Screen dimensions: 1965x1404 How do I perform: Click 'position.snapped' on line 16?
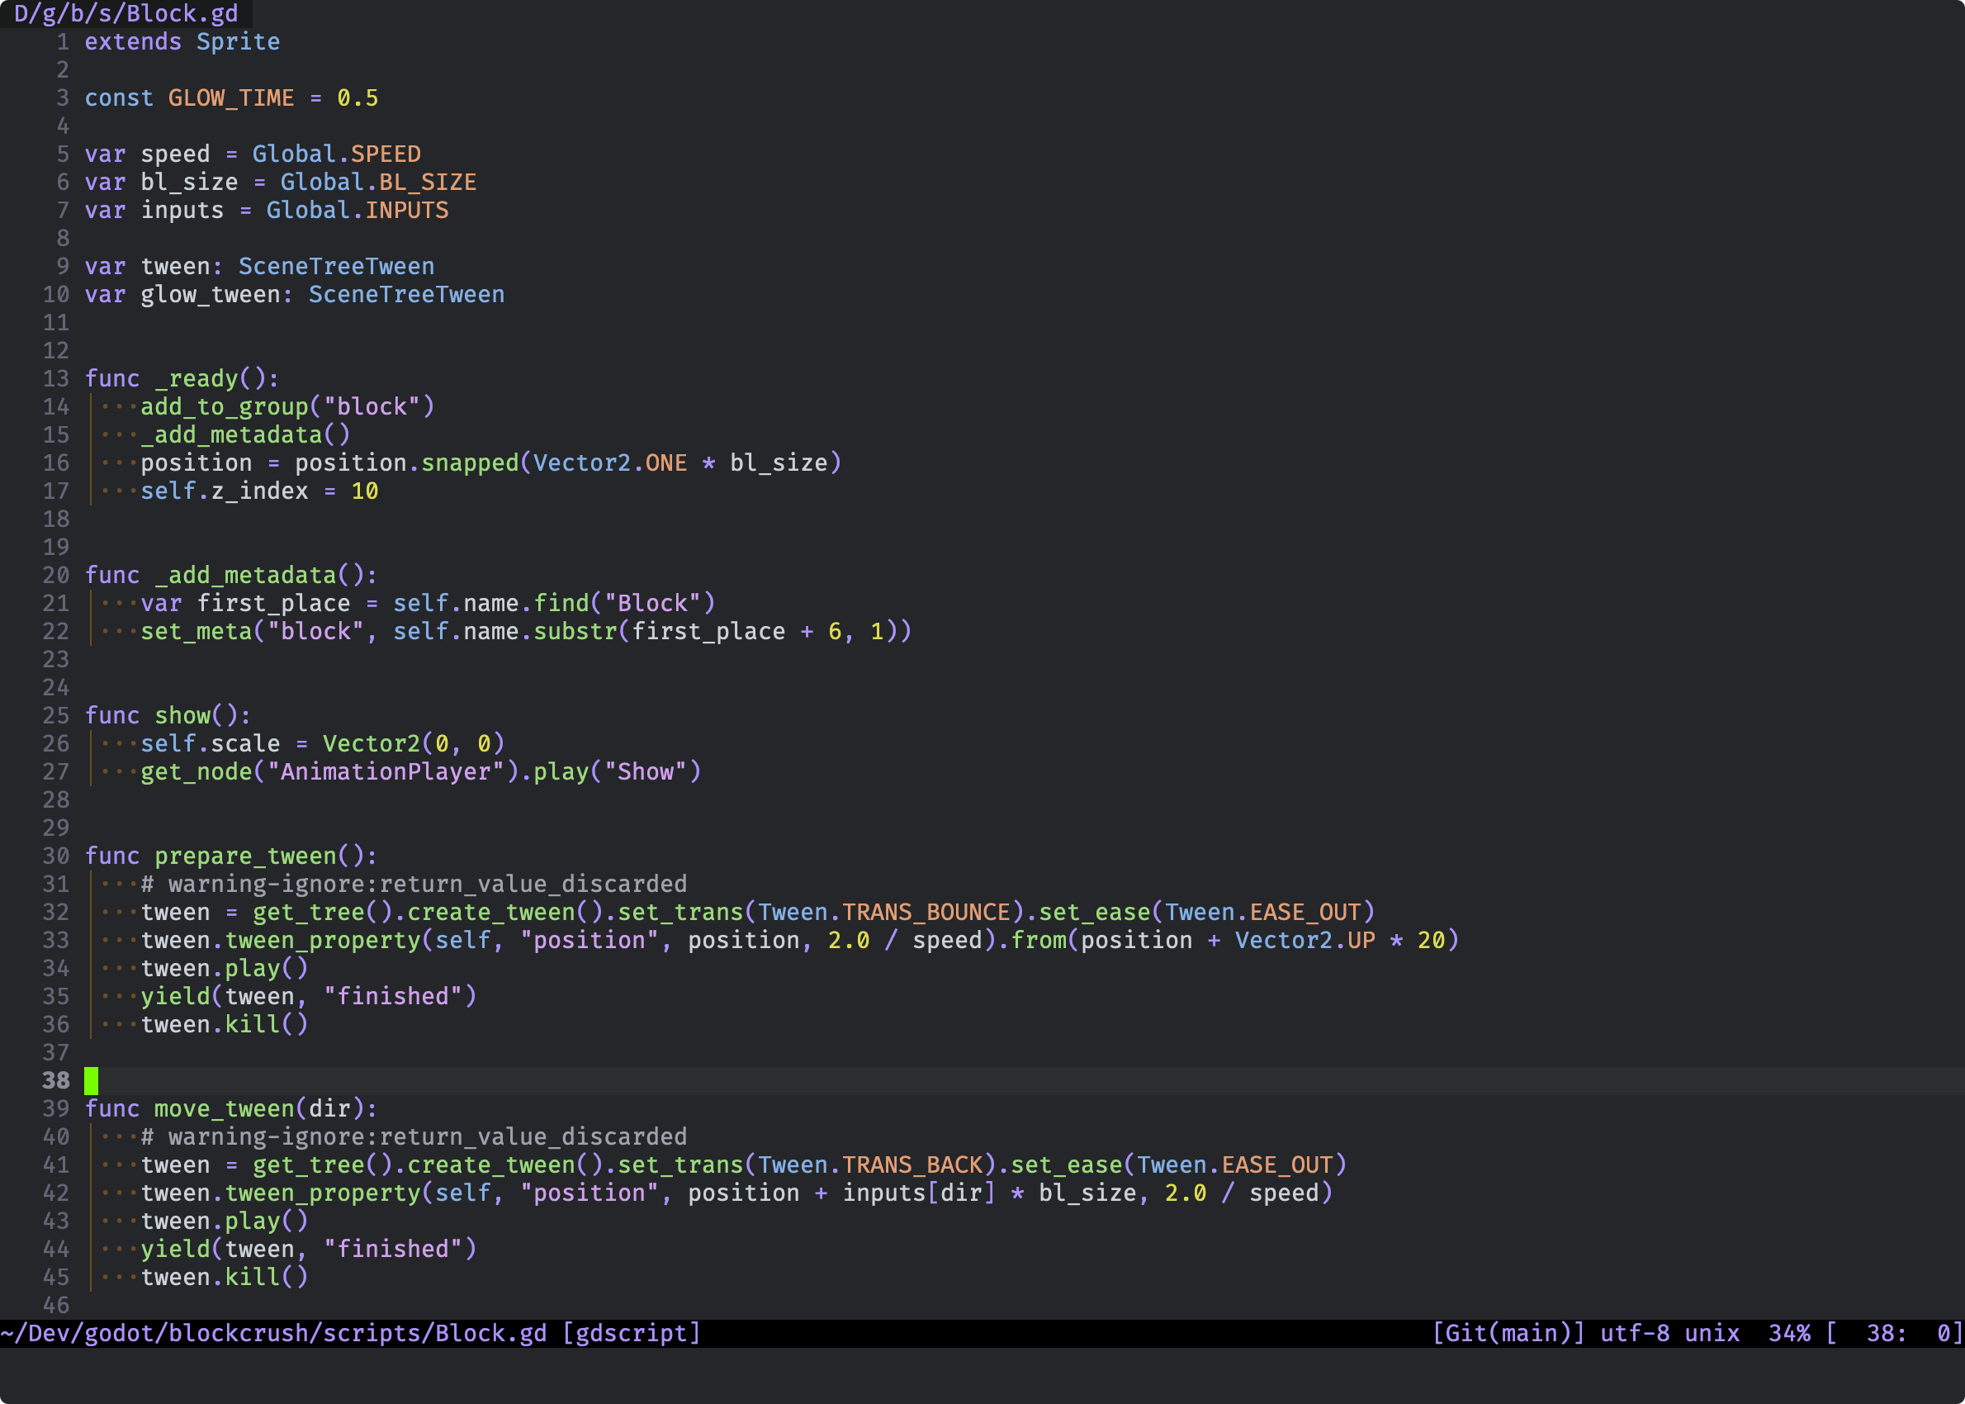[407, 462]
